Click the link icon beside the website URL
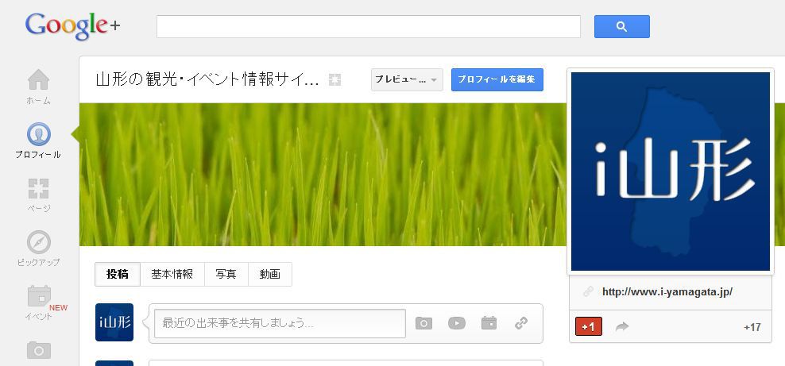 coord(588,292)
